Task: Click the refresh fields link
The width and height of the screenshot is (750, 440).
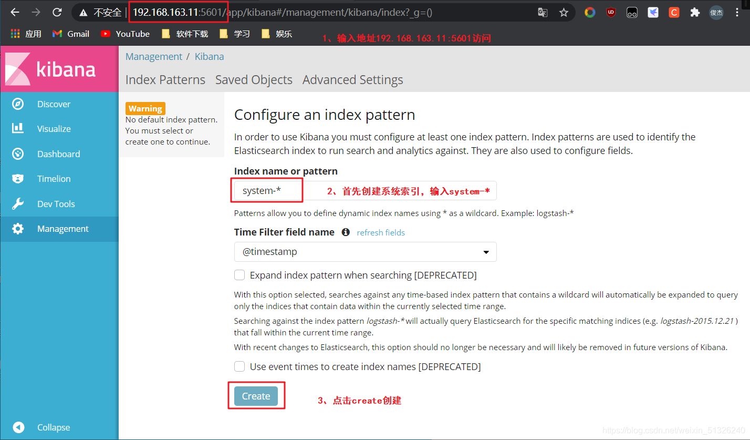Action: [381, 232]
